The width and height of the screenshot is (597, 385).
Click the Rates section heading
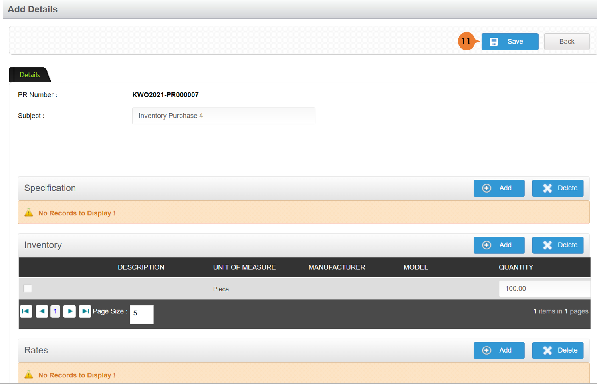click(x=36, y=350)
